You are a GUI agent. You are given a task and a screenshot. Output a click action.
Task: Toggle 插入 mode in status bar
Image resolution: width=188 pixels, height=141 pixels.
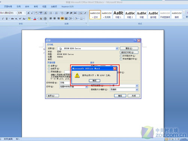point(18,139)
